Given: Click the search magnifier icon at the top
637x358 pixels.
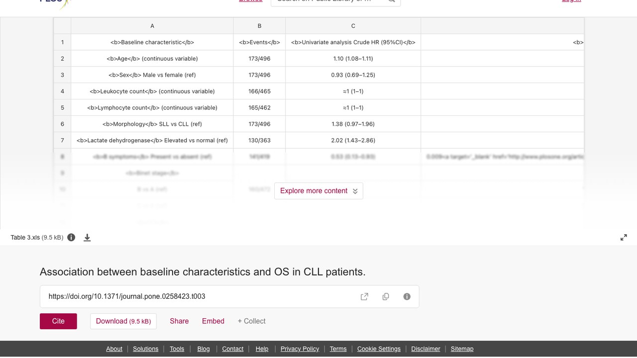Looking at the screenshot, I should click(392, 1).
